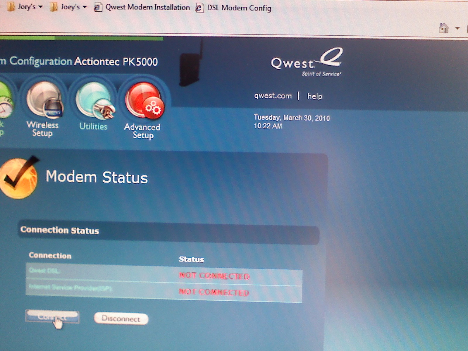Click the Connection column header
The height and width of the screenshot is (351, 468).
point(50,255)
